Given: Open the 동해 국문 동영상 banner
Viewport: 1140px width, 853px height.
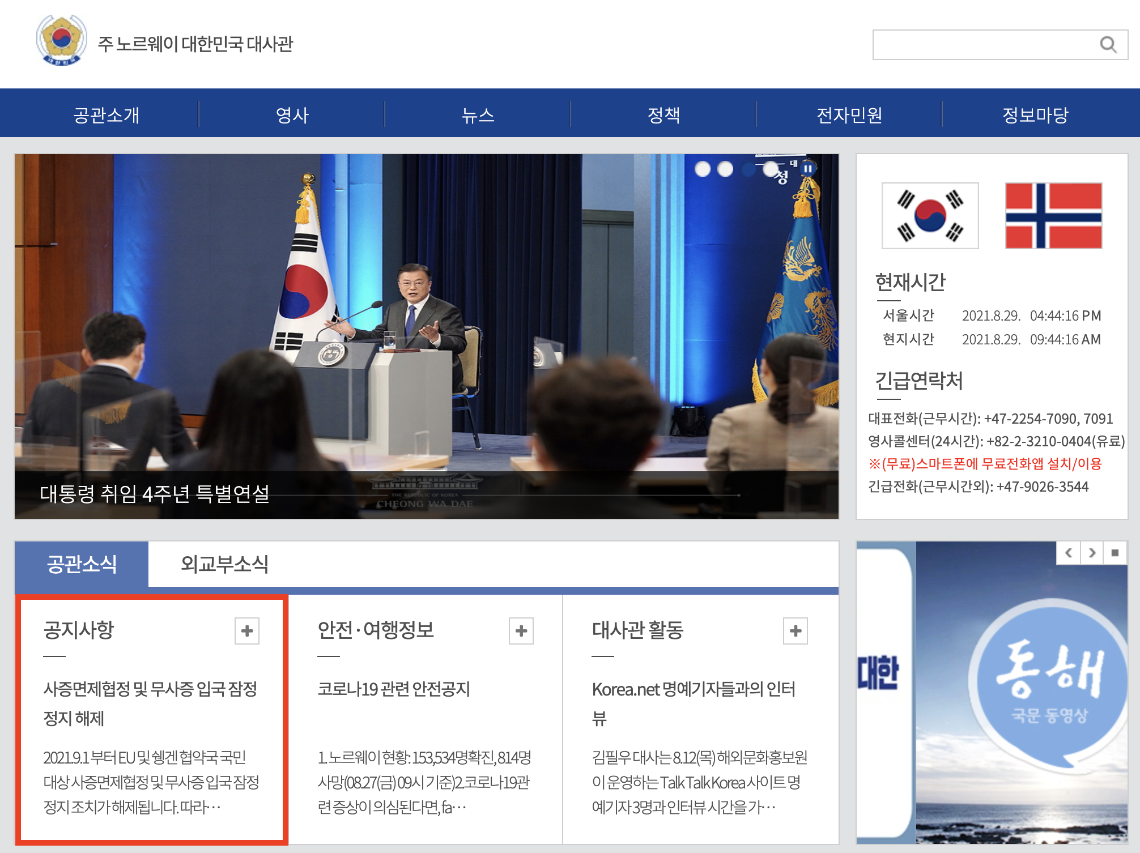Looking at the screenshot, I should click(x=1048, y=685).
